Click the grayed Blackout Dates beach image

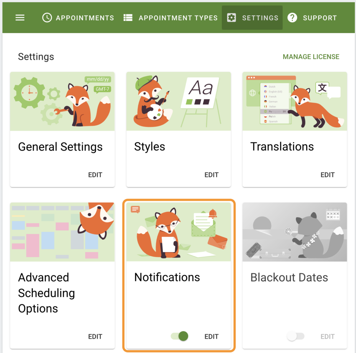294,232
